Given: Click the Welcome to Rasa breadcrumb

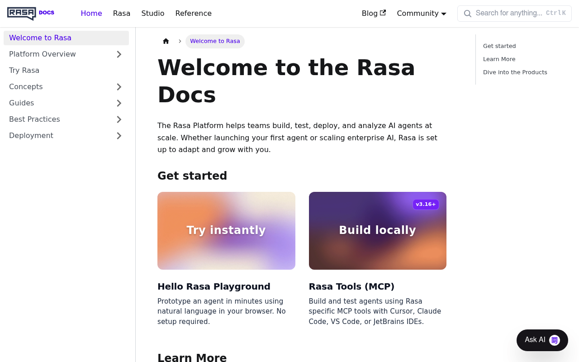Looking at the screenshot, I should click(x=215, y=41).
